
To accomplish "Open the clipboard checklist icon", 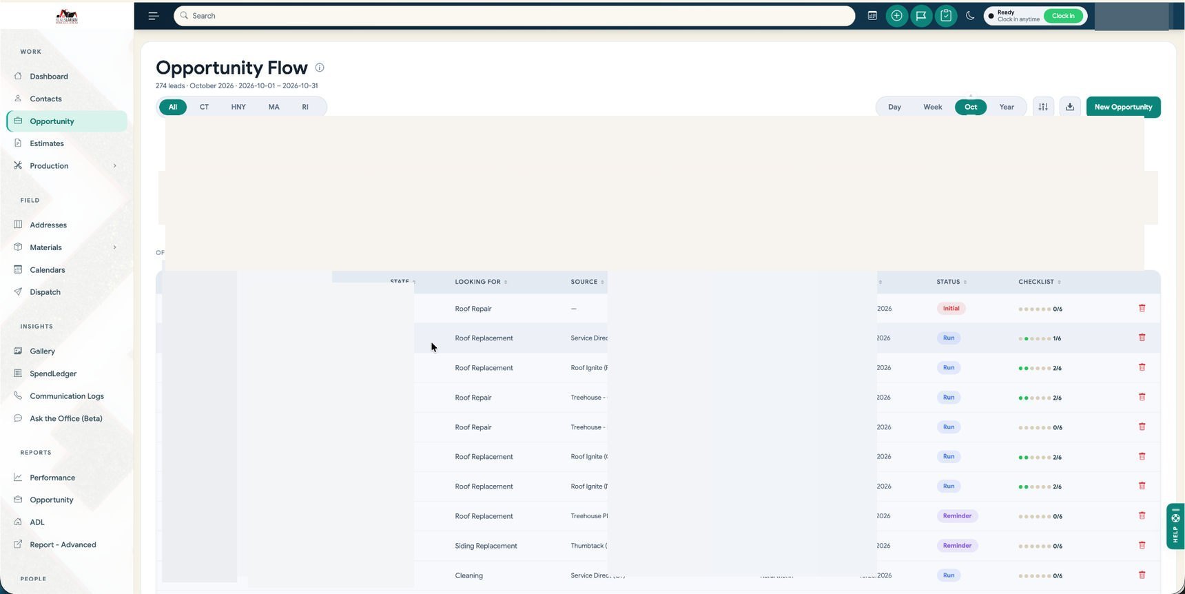I will coord(946,16).
